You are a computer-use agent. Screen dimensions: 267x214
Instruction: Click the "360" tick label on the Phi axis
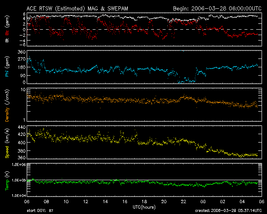click(22, 52)
